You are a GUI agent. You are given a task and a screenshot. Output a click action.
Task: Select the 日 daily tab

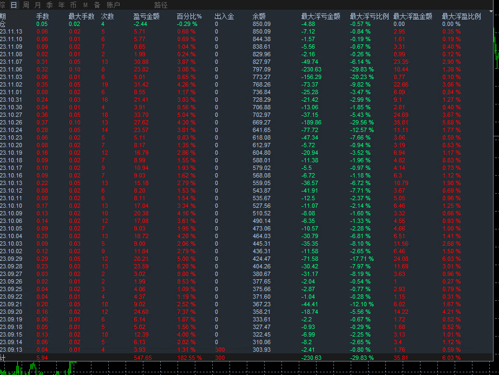14,5
